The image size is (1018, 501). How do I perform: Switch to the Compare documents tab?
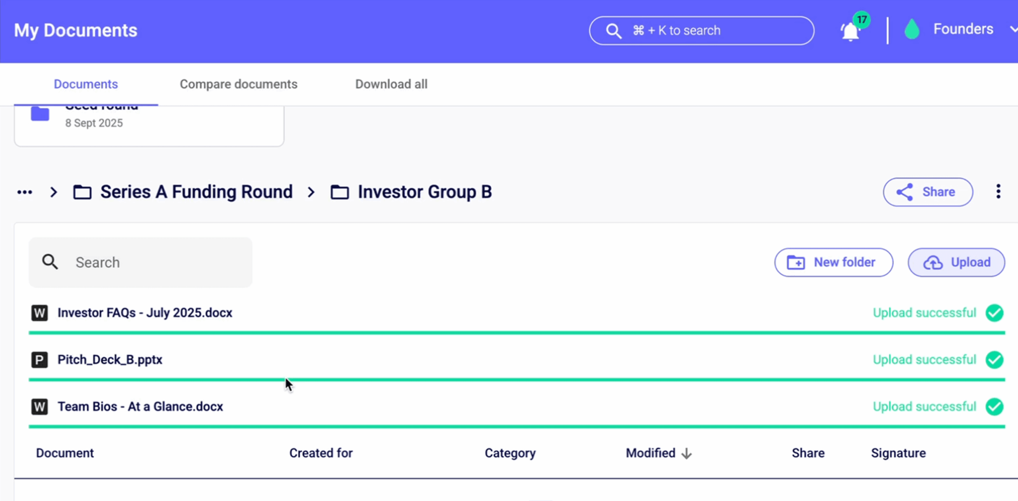238,84
